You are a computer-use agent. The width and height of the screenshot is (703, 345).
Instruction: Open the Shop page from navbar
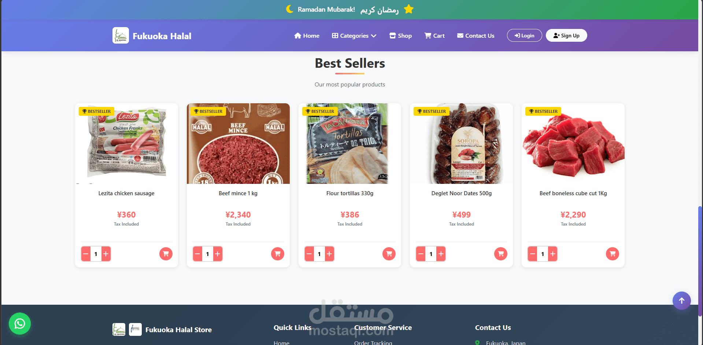(400, 36)
